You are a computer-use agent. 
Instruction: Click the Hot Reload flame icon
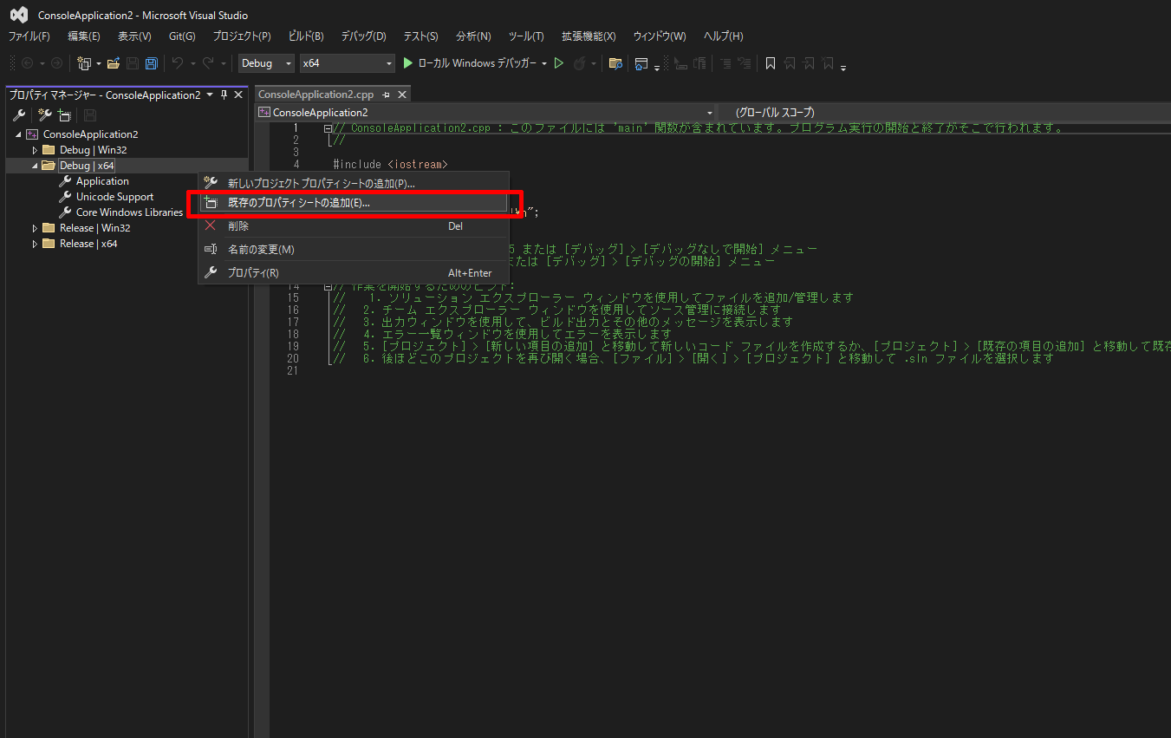tap(579, 63)
